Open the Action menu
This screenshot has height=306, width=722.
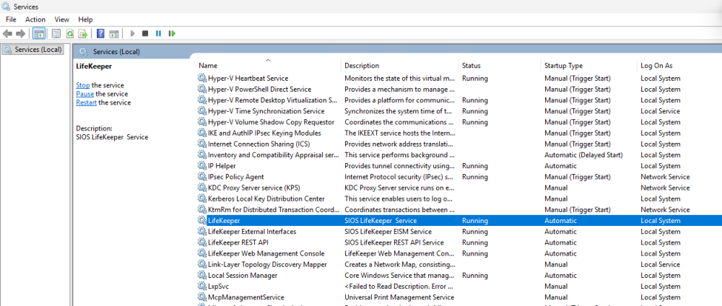click(x=35, y=19)
